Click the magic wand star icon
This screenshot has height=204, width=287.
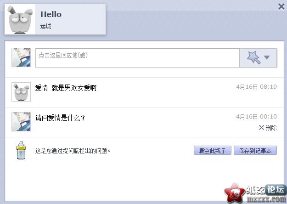click(x=253, y=57)
